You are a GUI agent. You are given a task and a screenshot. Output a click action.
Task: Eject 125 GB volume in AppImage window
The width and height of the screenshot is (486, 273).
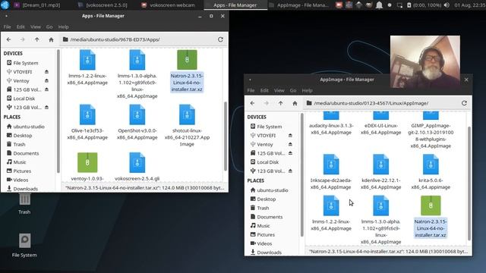pos(290,153)
